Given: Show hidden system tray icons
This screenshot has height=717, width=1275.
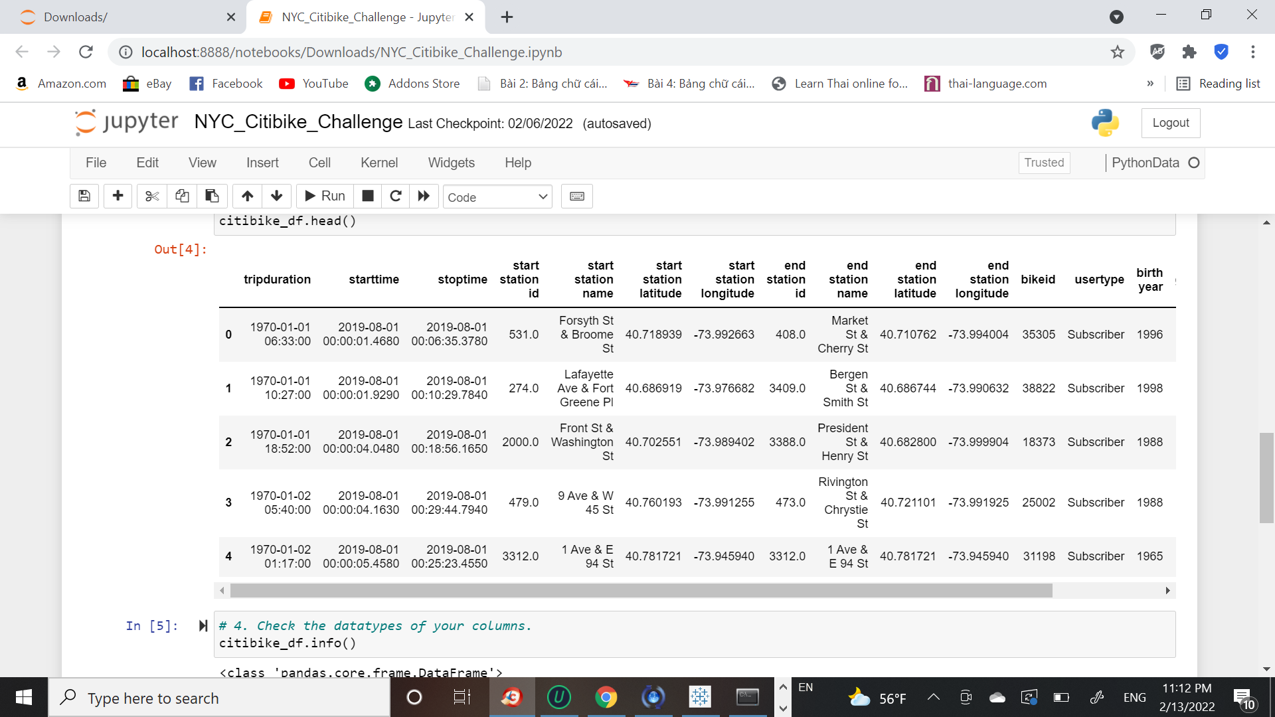Looking at the screenshot, I should pos(933,697).
